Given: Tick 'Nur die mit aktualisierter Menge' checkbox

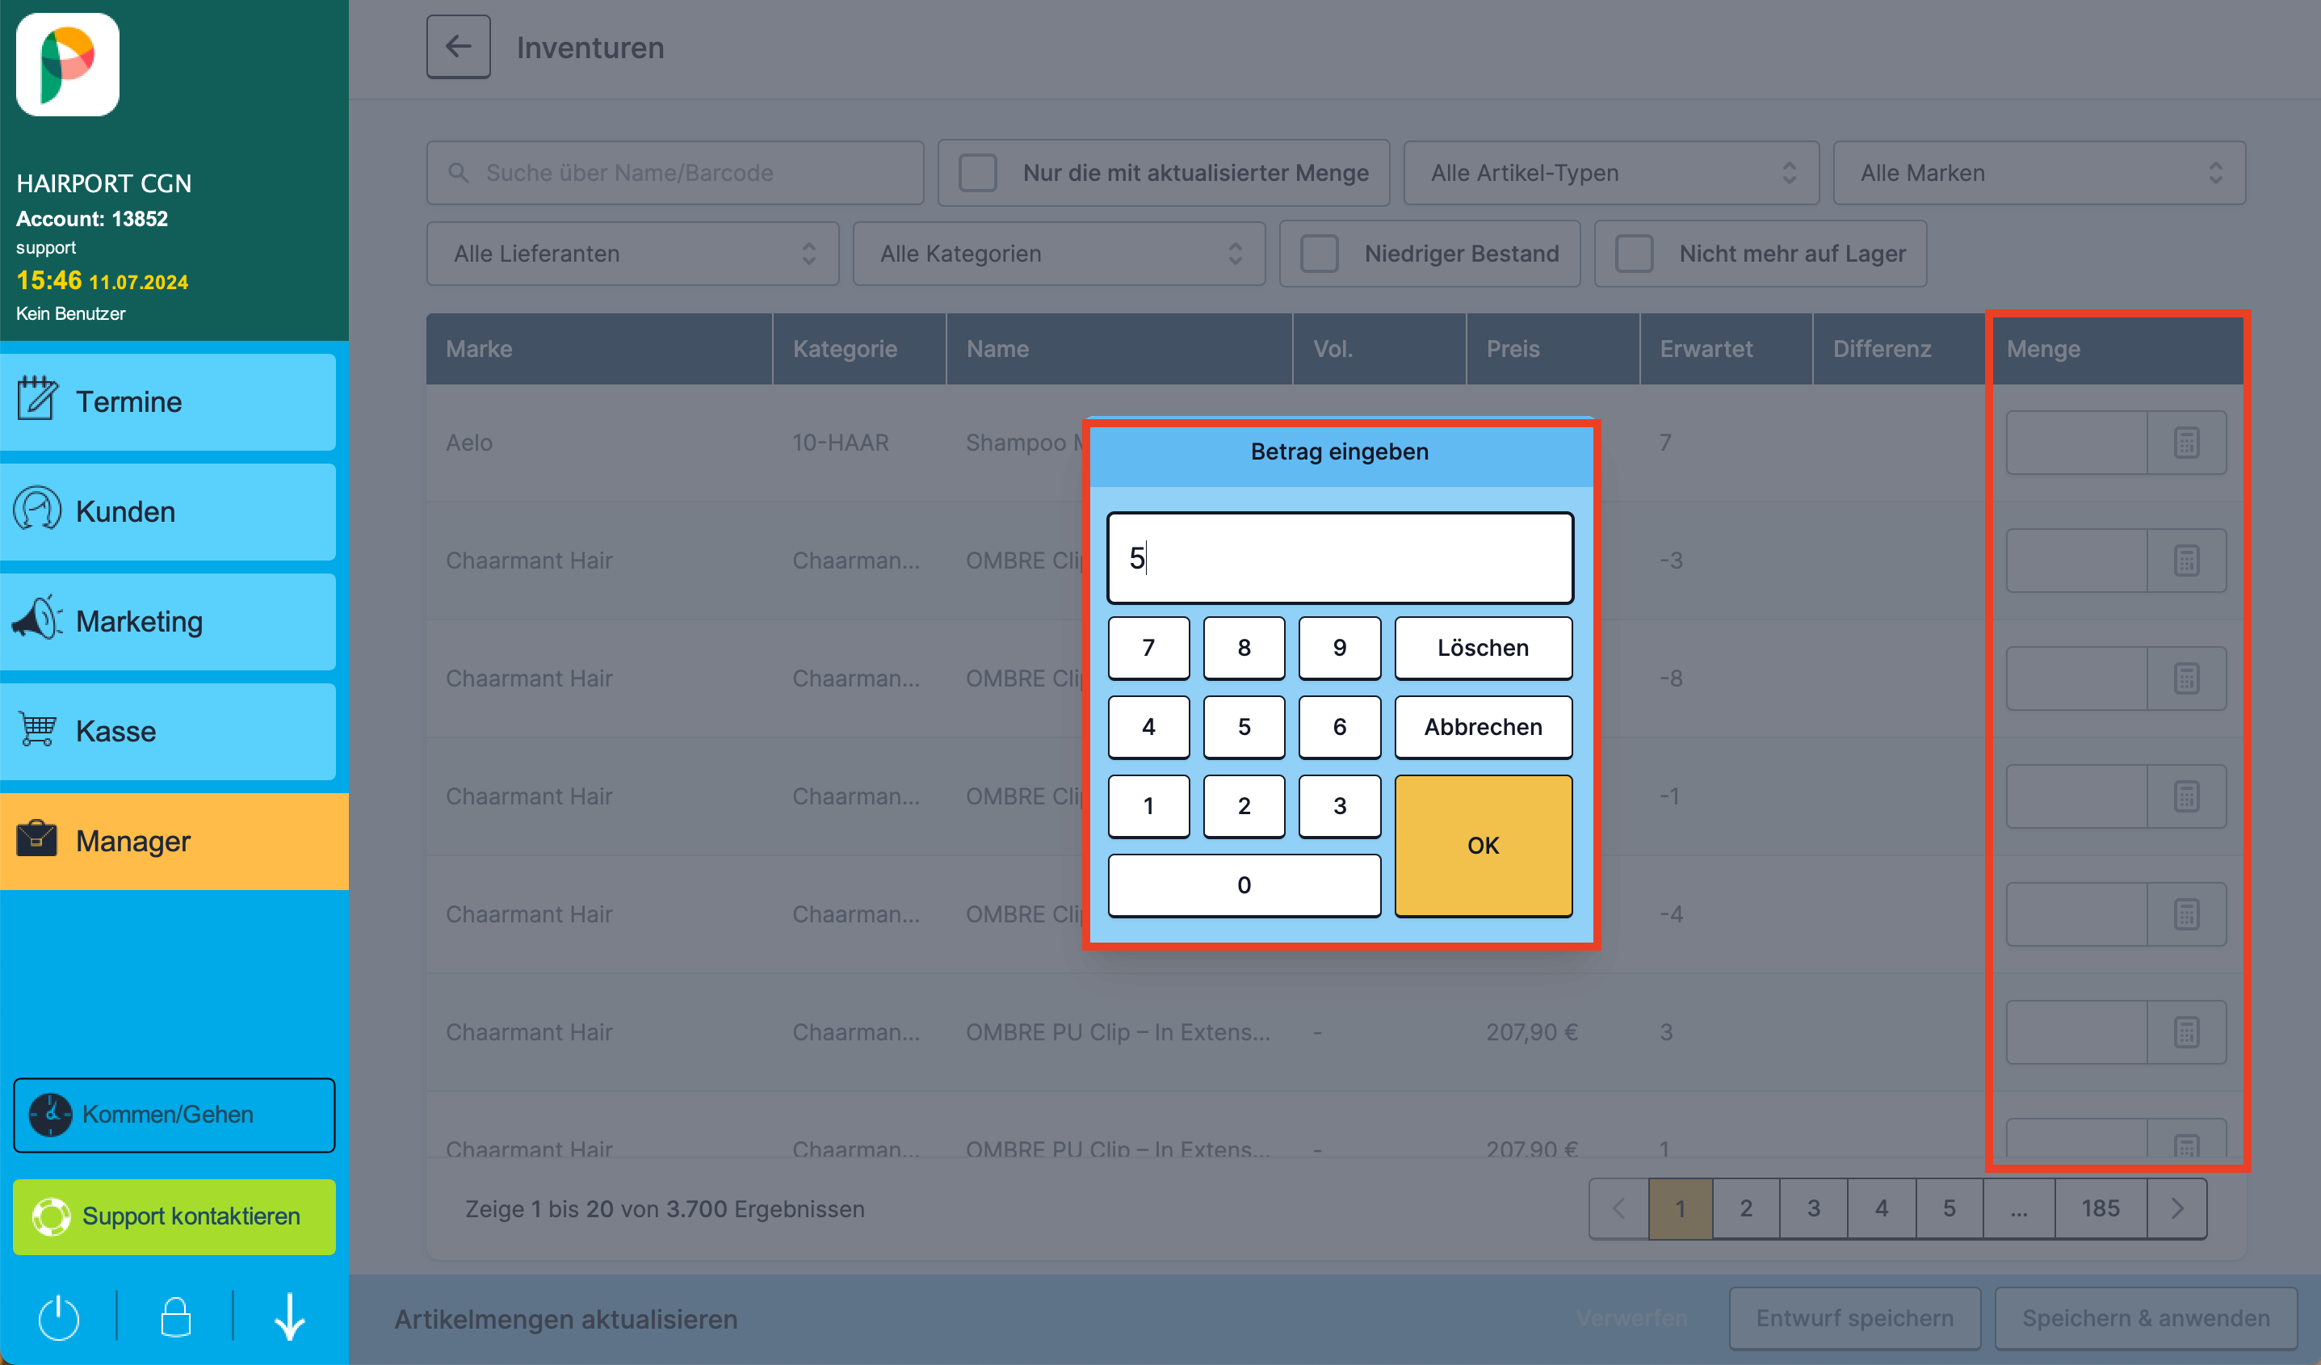Looking at the screenshot, I should point(977,172).
